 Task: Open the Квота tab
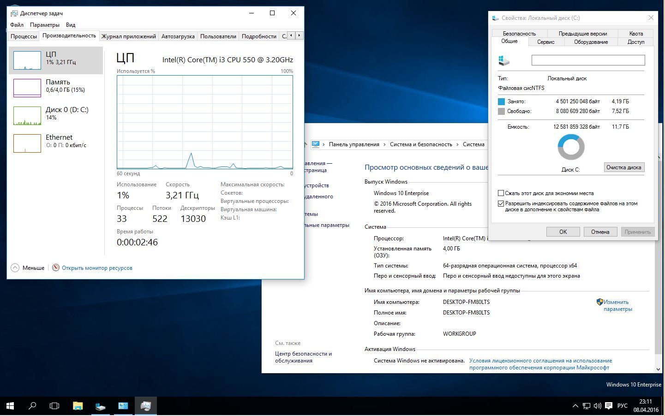pos(636,33)
